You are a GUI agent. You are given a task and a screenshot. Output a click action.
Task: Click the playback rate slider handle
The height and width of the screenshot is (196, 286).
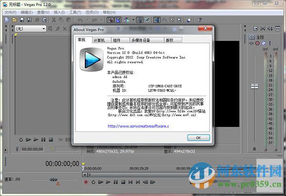(x=53, y=180)
